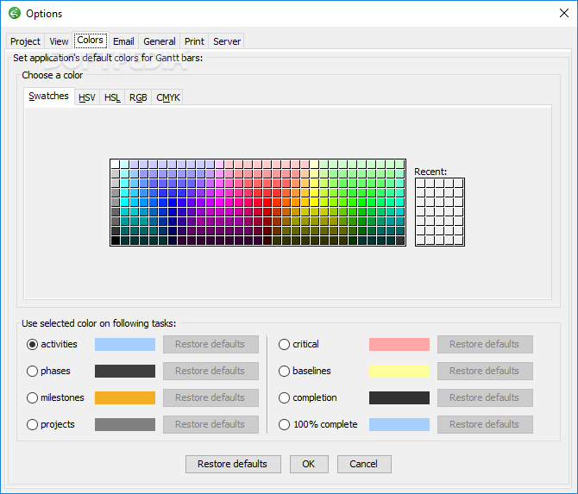Pick the completion radio option
Screen dimensions: 578x494
(284, 397)
